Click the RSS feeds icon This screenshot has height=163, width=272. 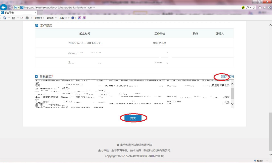click(x=13, y=18)
